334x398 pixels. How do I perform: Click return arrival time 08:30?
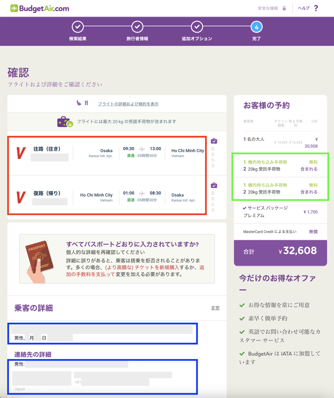click(x=155, y=193)
